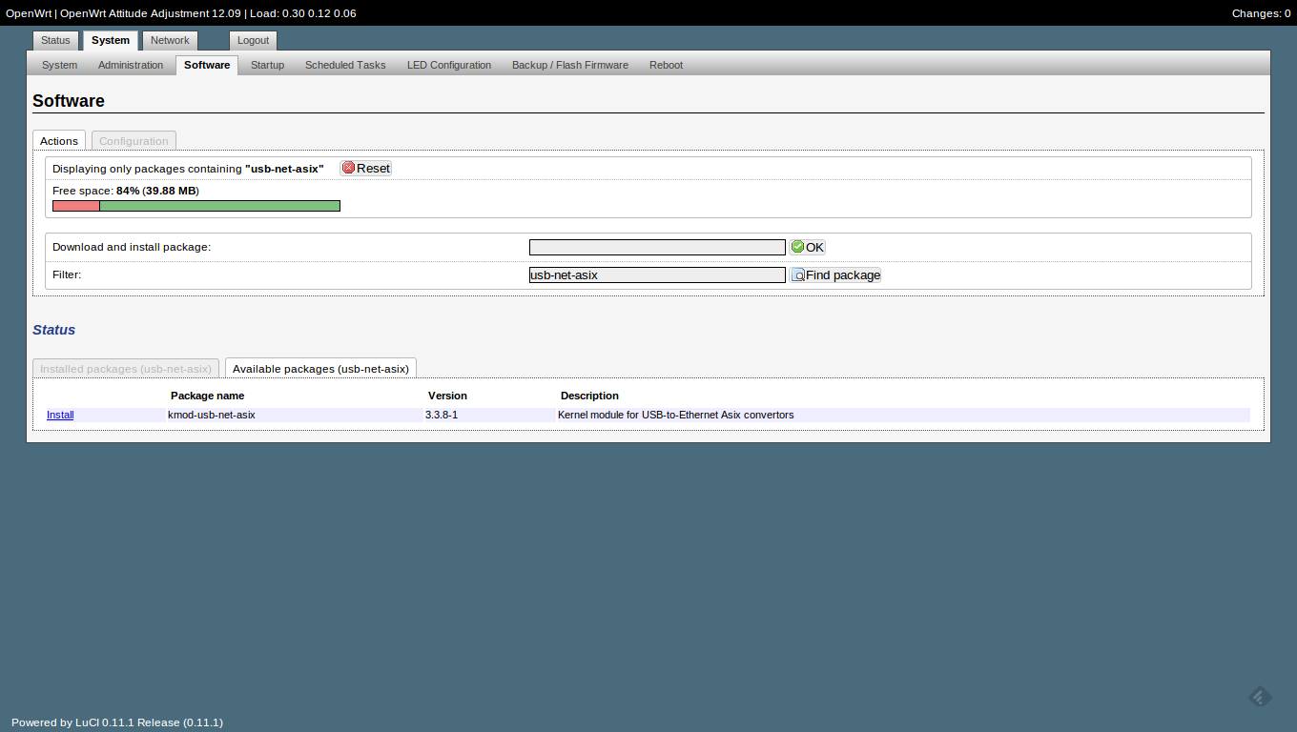
Task: Open the Status top-level tab
Action: coord(55,40)
